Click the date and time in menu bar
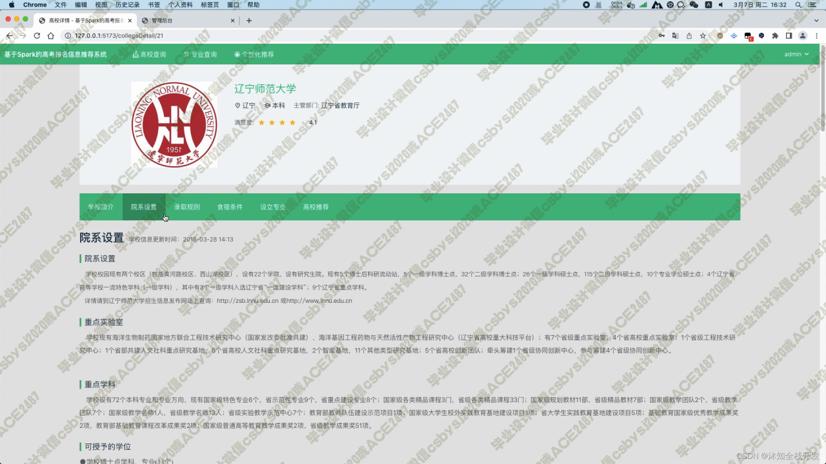 point(760,5)
